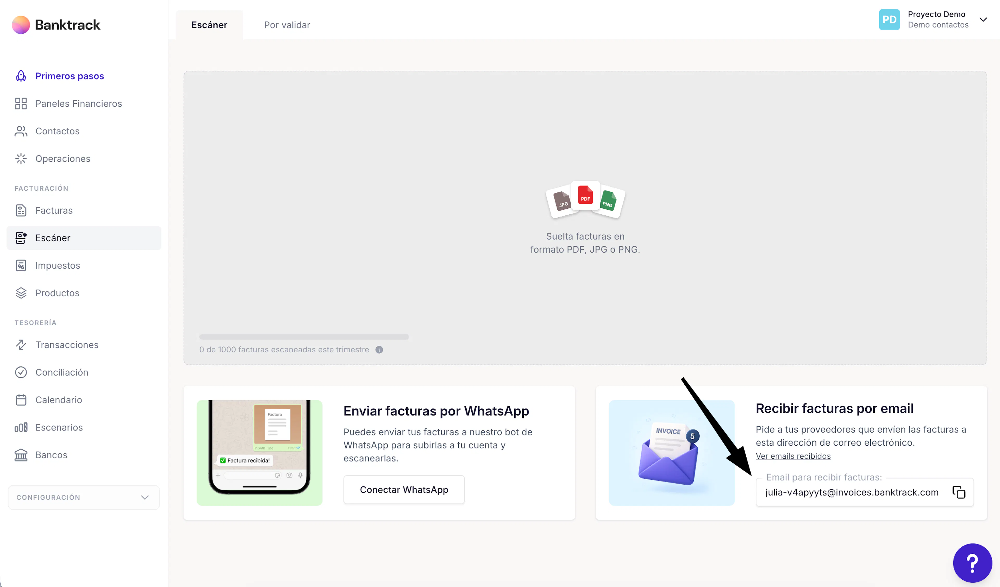Select the Escáner tab

point(209,25)
